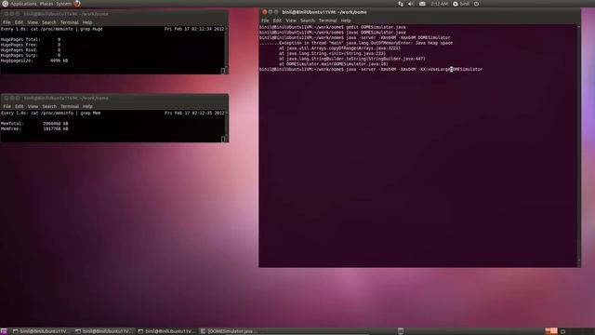The height and width of the screenshot is (335, 595).
Task: Click the Arrays.copyOfRange stack trace line
Action: pyautogui.click(x=339, y=48)
